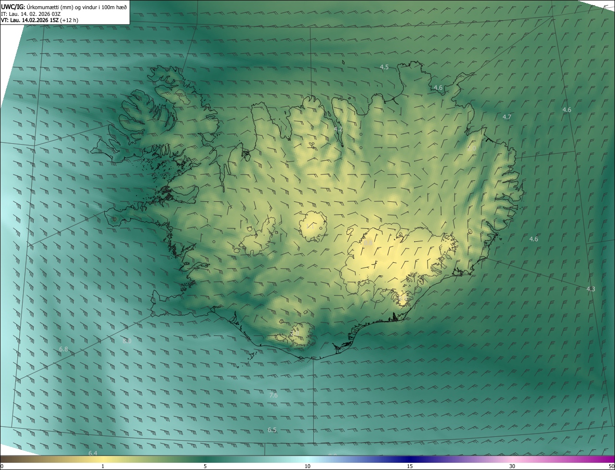Click the 'Úrkomumætti (mm) og vindur í 100m hæð' heading
615x470 pixels.
point(77,6)
